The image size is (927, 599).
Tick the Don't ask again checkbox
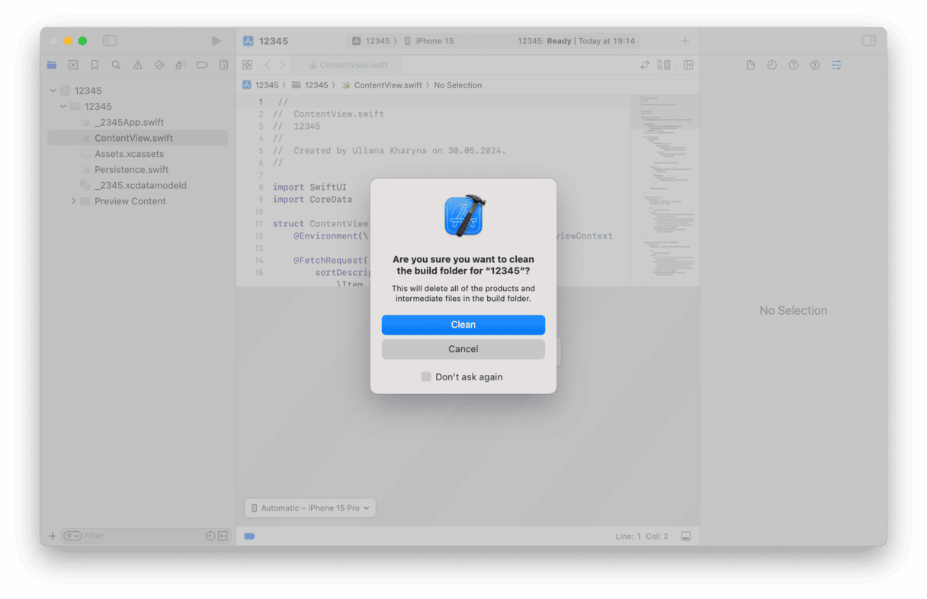coord(426,376)
